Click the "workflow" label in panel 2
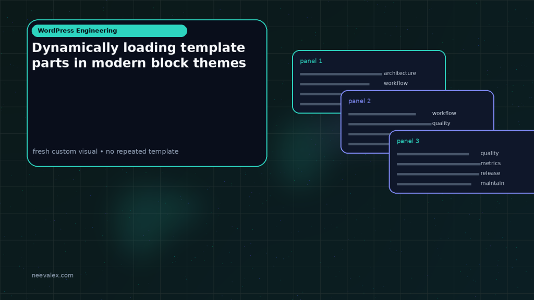The width and height of the screenshot is (534, 300). tap(444, 113)
